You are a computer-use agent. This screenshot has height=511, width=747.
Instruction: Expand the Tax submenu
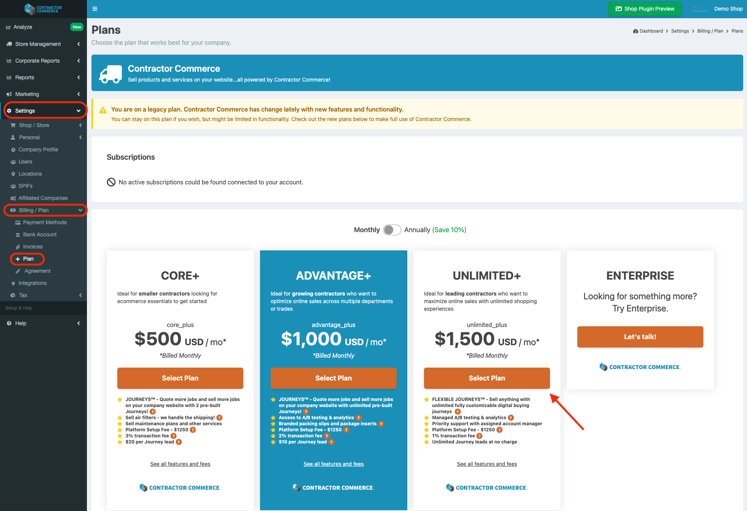(43, 295)
